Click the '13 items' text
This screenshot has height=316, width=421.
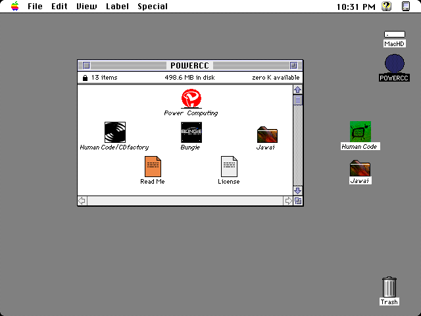[104, 78]
